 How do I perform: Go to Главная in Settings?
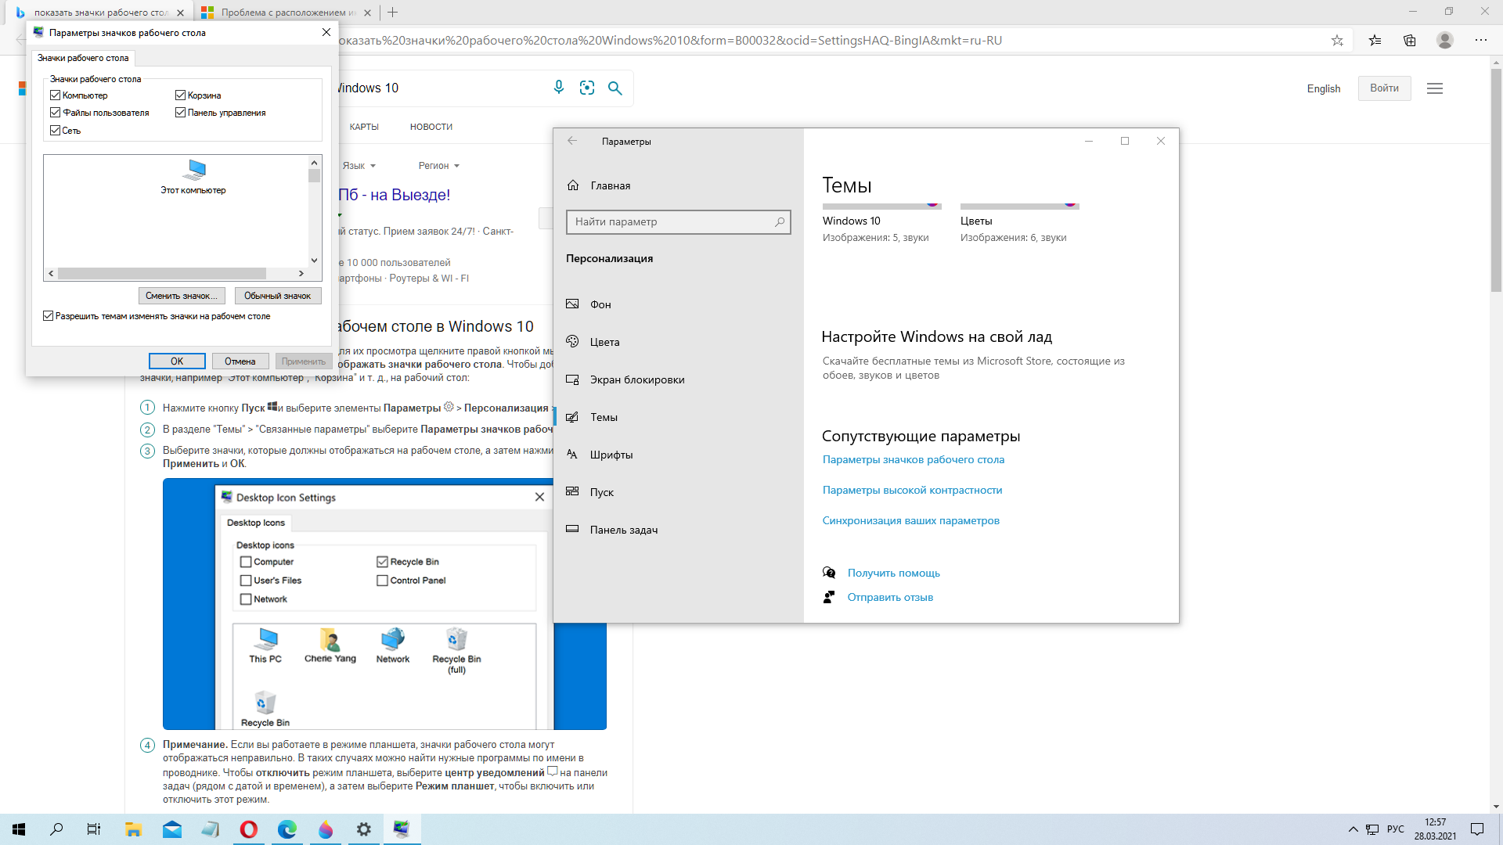point(678,185)
